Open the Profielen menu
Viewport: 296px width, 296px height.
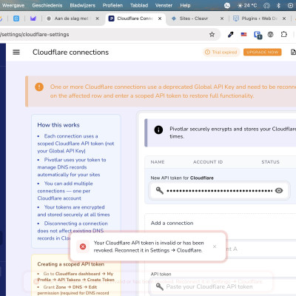pos(112,5)
